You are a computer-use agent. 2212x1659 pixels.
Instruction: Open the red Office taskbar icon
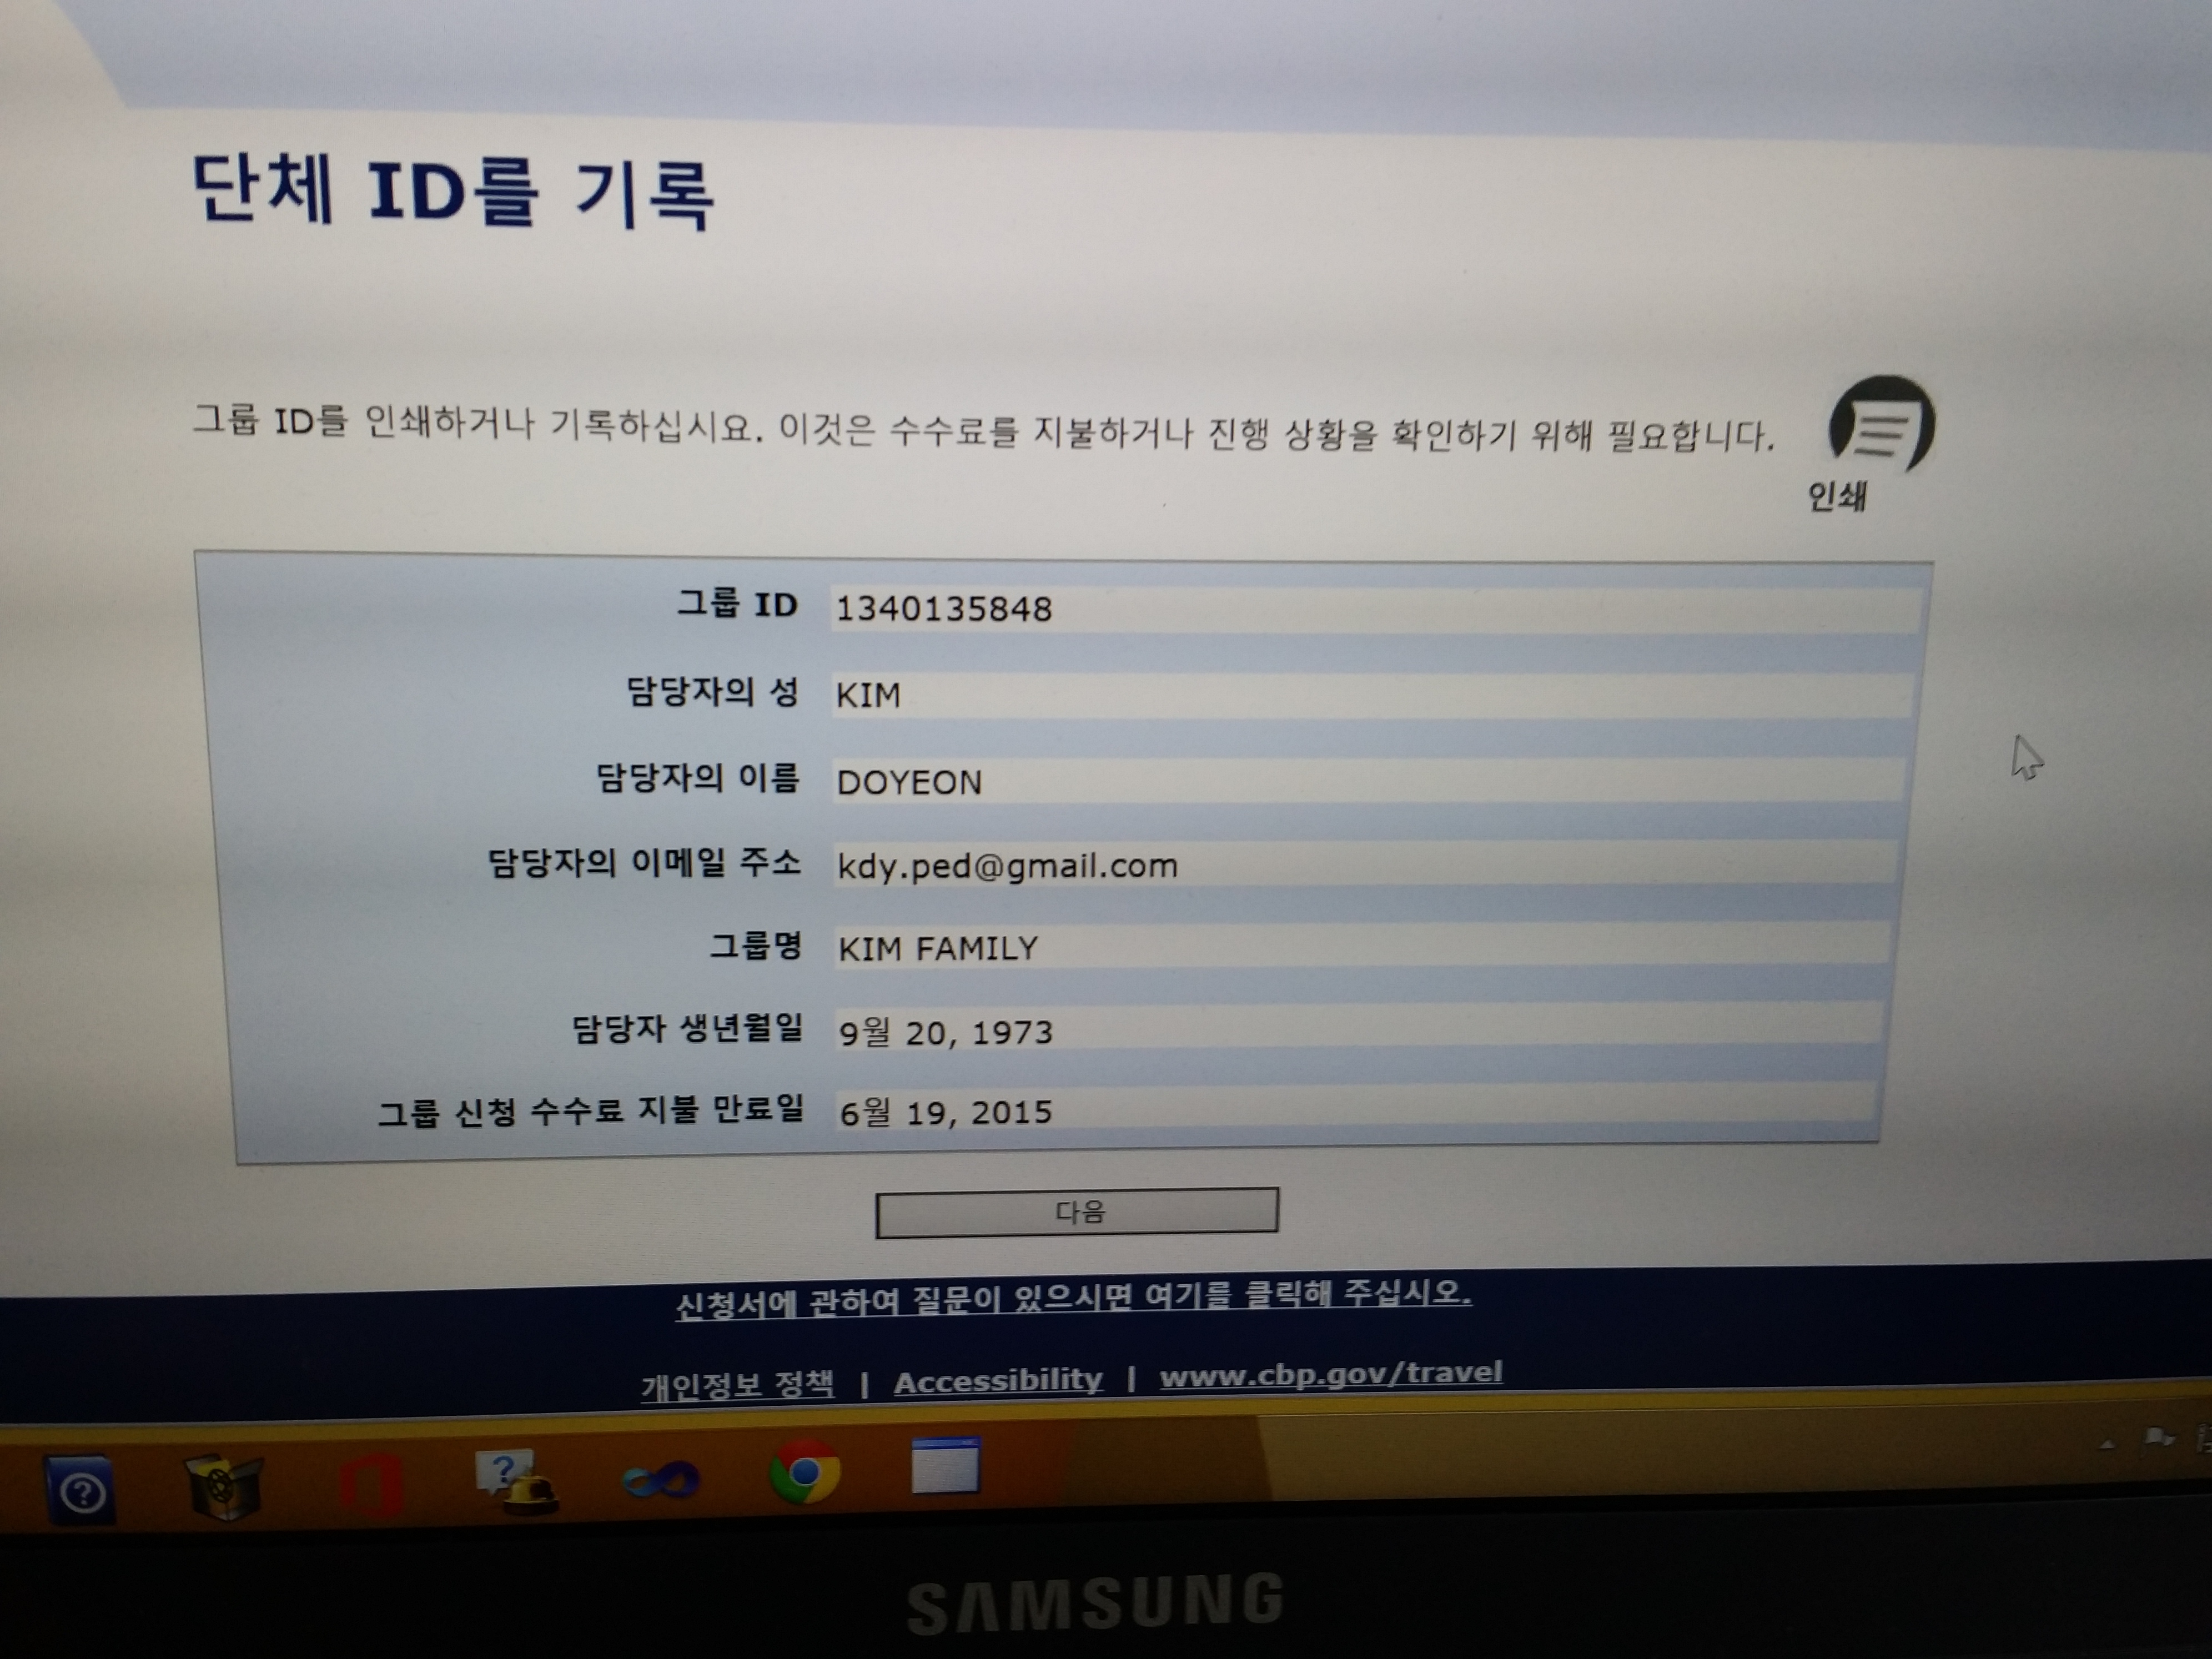[371, 1485]
